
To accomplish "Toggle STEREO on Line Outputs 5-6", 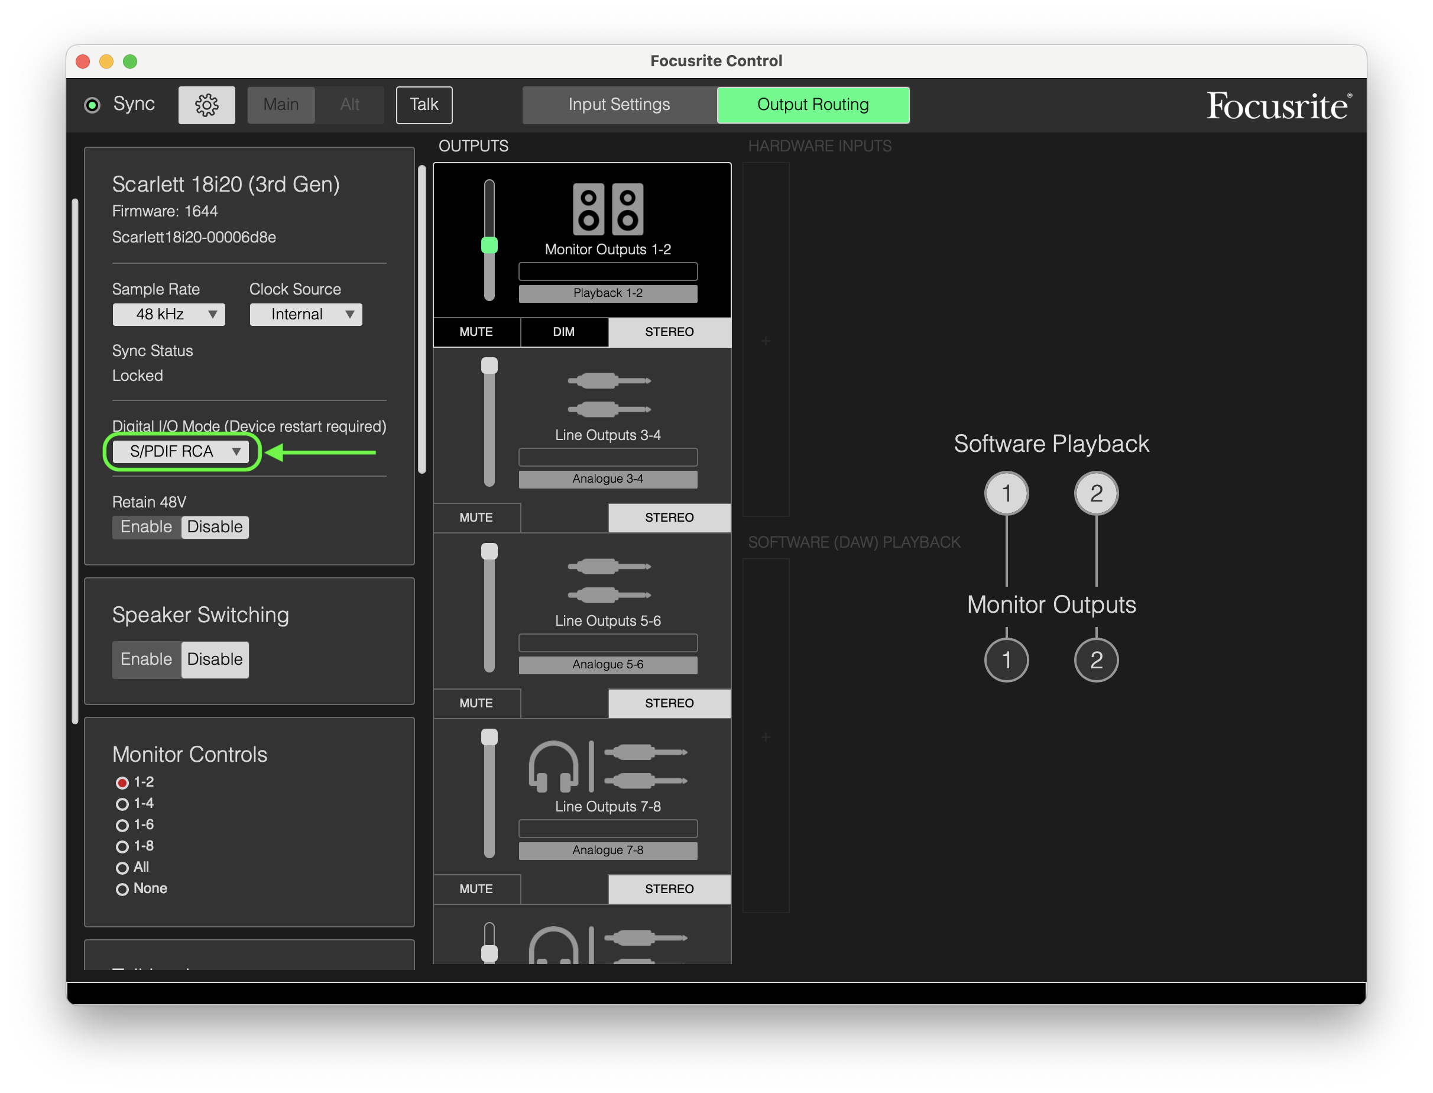I will tap(670, 703).
